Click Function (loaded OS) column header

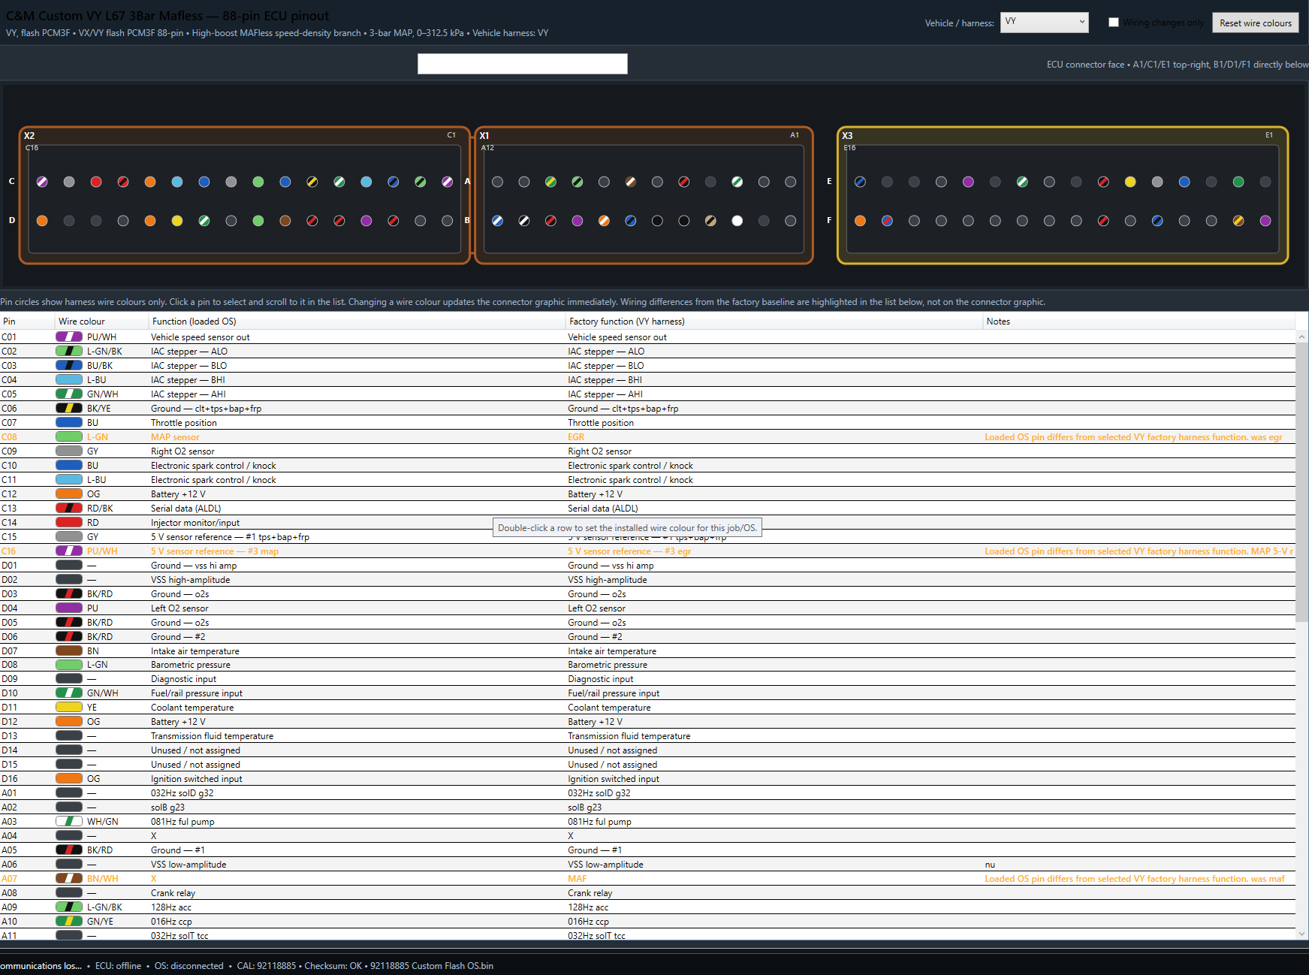click(357, 321)
